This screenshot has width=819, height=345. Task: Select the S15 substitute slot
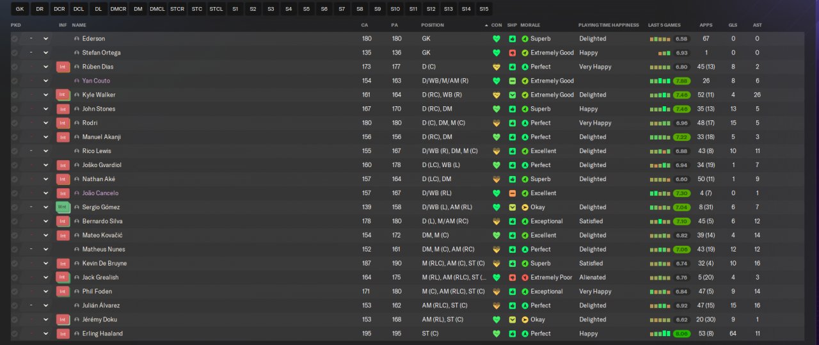click(484, 9)
